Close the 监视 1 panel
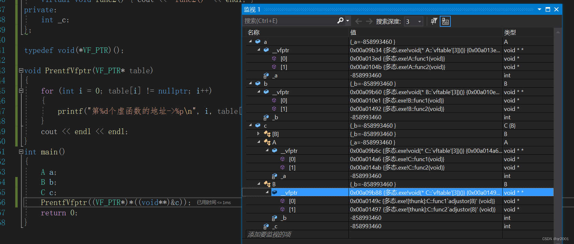574x244 pixels. [556, 9]
